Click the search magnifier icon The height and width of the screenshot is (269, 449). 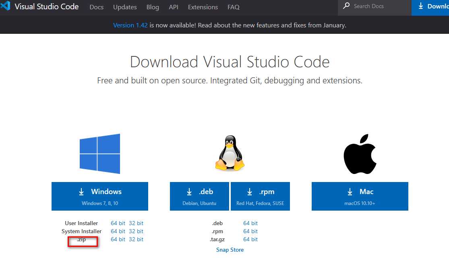coord(346,6)
